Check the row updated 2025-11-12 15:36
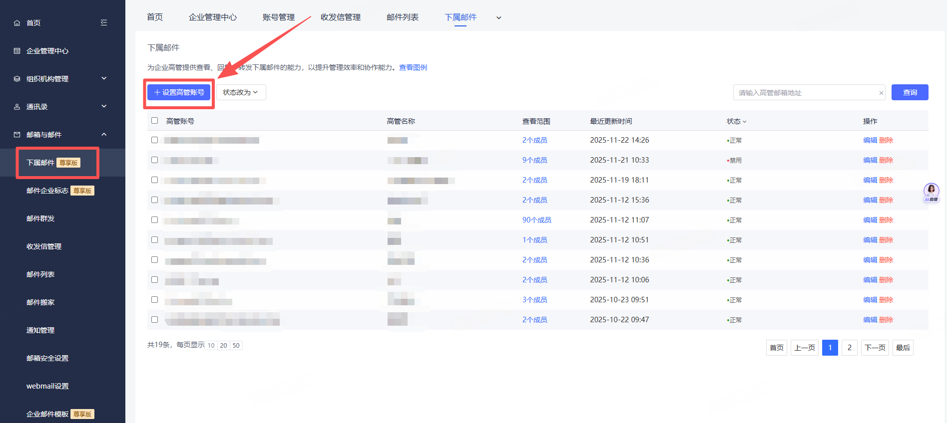Image resolution: width=947 pixels, height=423 pixels. pyautogui.click(x=154, y=200)
